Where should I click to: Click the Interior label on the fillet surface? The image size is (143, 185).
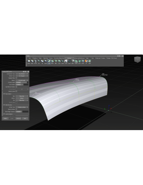tap(77, 79)
